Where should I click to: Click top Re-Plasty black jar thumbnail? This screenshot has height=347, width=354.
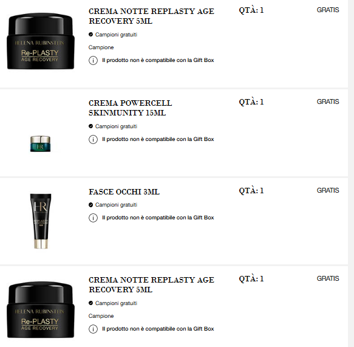tap(41, 41)
